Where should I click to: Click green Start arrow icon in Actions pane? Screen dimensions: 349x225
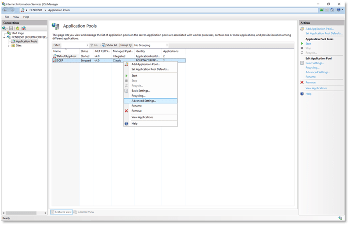(302, 44)
